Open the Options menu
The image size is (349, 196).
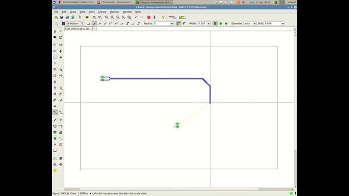point(115,12)
